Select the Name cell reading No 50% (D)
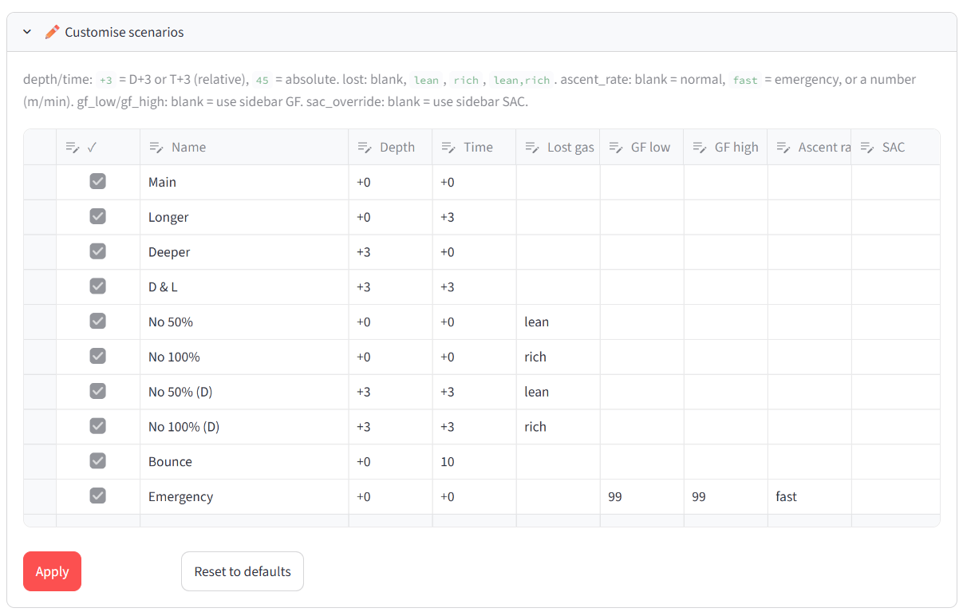This screenshot has height=612, width=963. click(244, 392)
